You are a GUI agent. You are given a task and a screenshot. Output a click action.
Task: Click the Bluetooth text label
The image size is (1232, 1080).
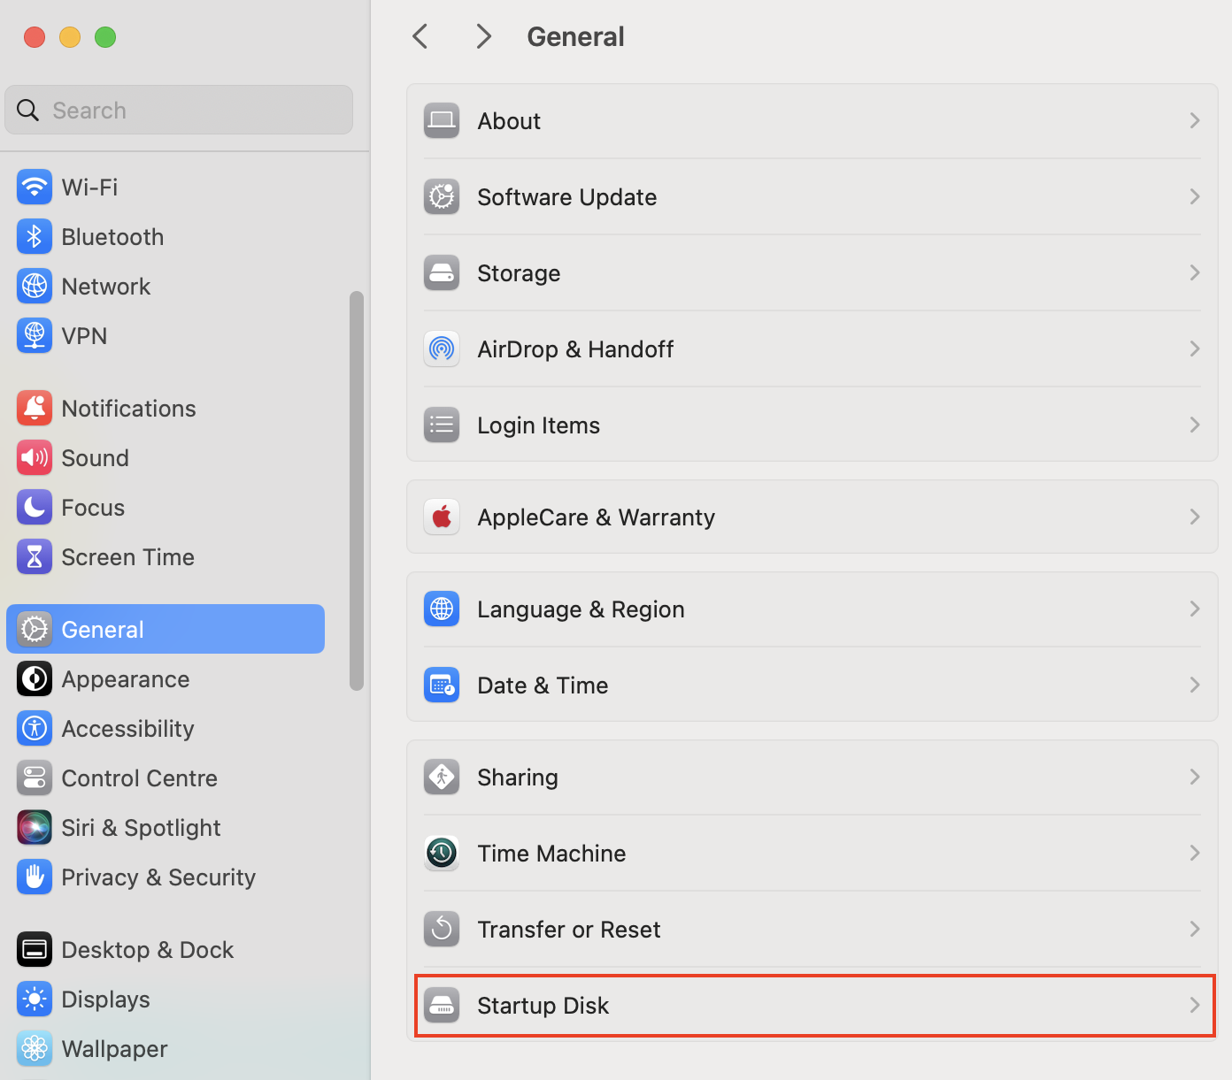[112, 237]
